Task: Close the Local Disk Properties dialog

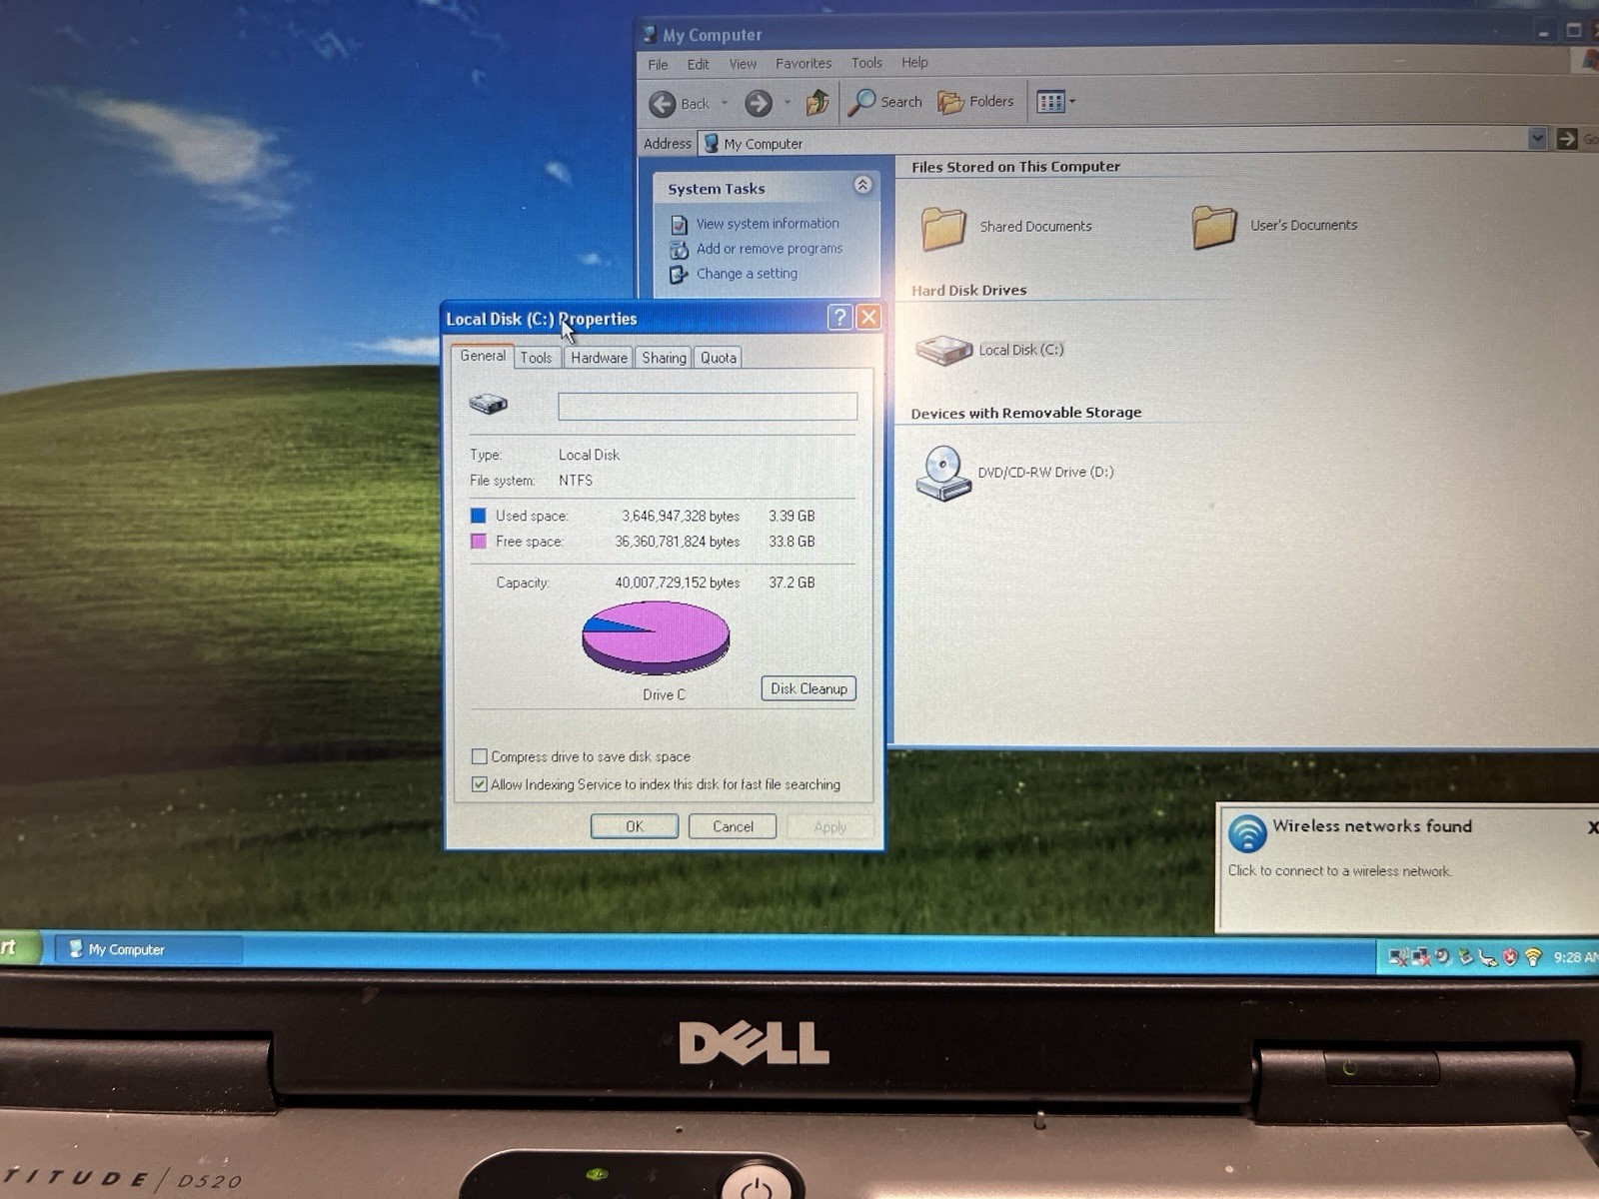Action: click(868, 318)
